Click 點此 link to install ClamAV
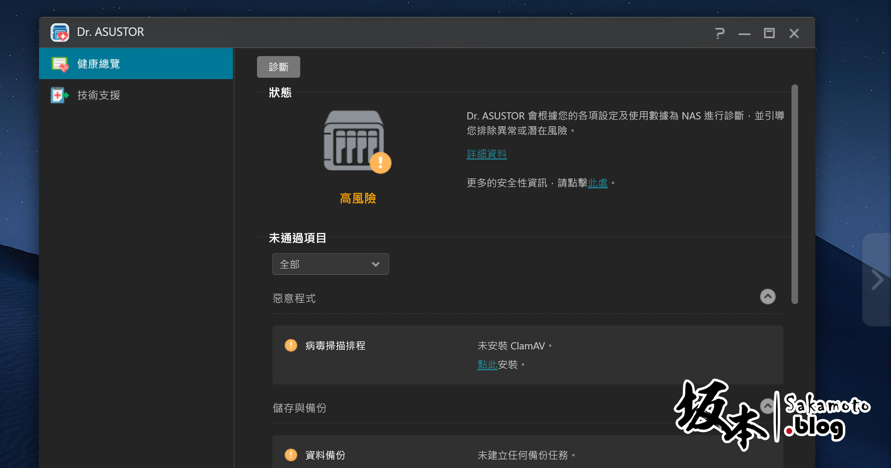Image resolution: width=891 pixels, height=468 pixels. (487, 364)
